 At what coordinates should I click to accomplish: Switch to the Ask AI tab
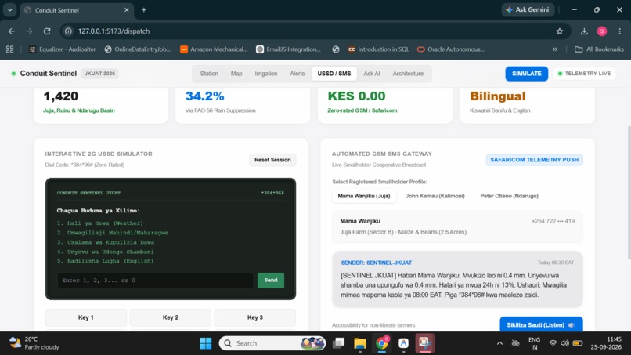click(x=371, y=74)
